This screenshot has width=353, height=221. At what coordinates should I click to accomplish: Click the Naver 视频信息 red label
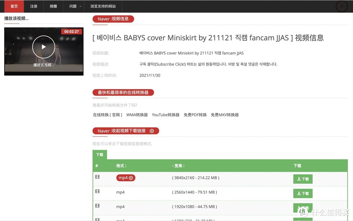click(x=113, y=19)
